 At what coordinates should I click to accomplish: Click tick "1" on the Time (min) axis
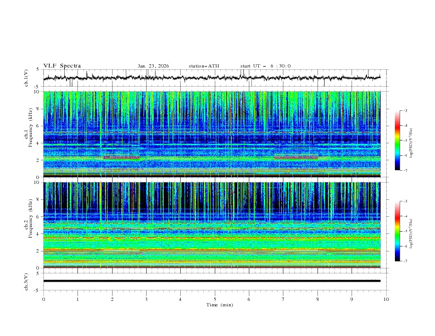[x=77, y=299]
